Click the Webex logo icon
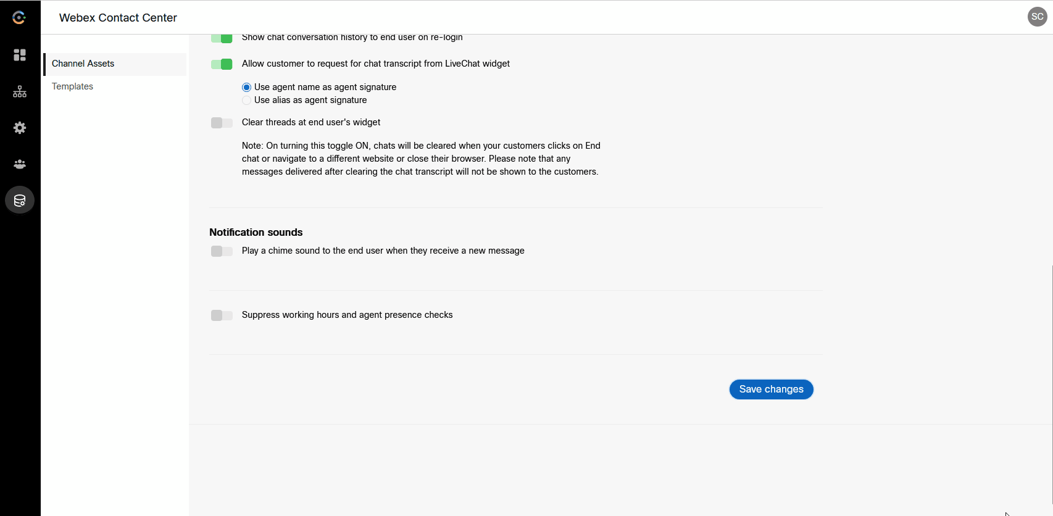This screenshot has height=516, width=1053. [19, 18]
